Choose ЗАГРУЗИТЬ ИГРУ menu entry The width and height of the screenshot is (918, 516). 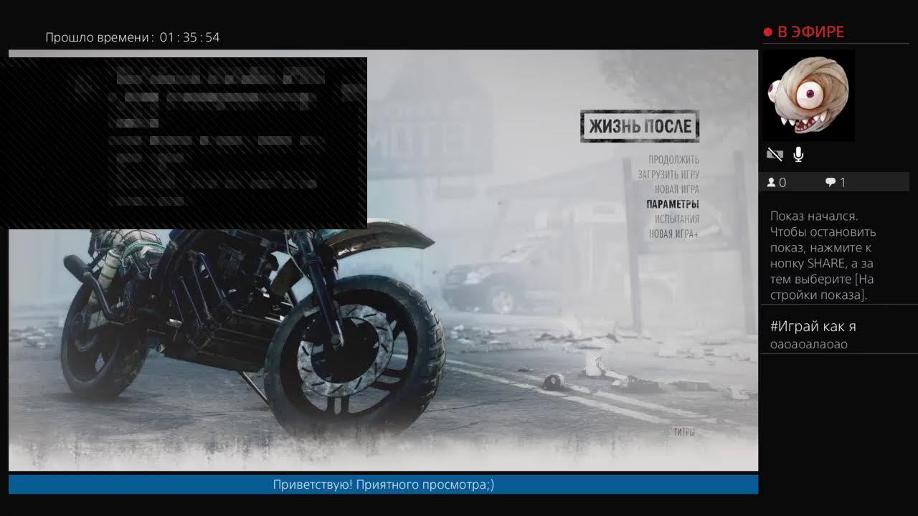(668, 174)
